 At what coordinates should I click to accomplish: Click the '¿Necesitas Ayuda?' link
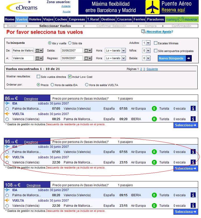(159, 32)
